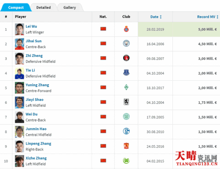Click Celtic crest in Wei Du row
Image resolution: width=220 pixels, height=169 pixels.
pos(126,116)
